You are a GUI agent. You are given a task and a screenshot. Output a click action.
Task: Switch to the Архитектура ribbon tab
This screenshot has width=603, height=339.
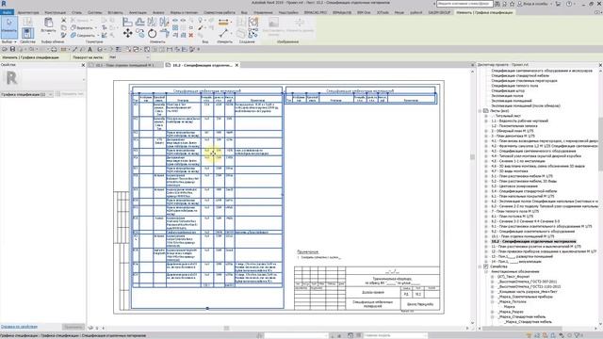pos(28,12)
